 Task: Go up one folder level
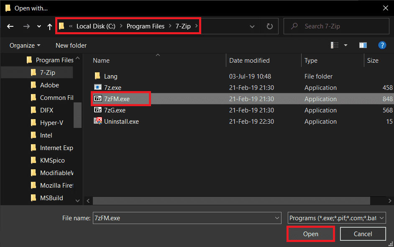pyautogui.click(x=49, y=26)
